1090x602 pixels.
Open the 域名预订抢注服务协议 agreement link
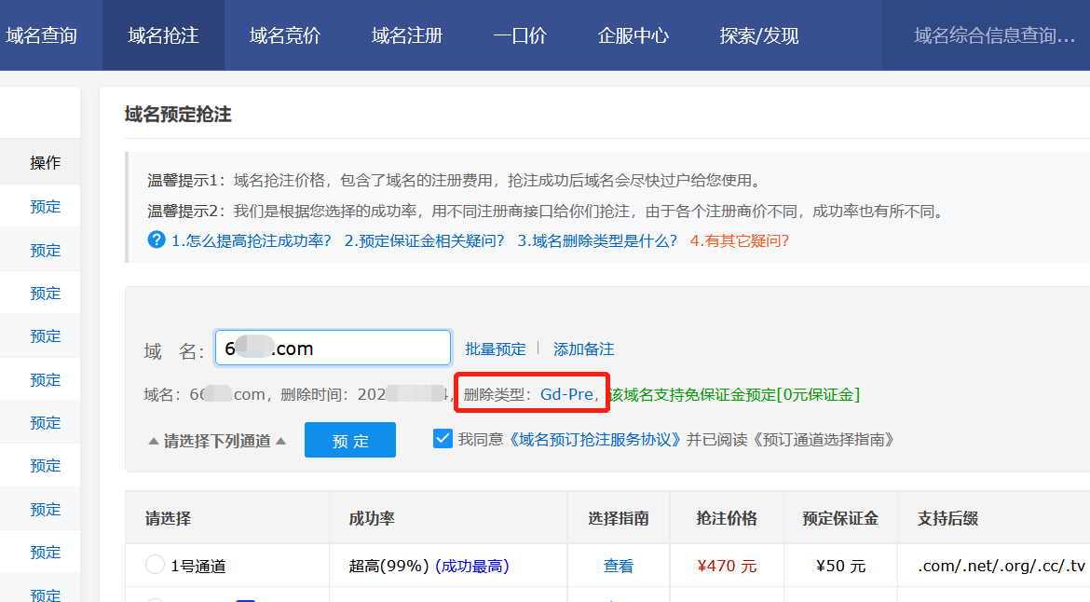pos(595,439)
